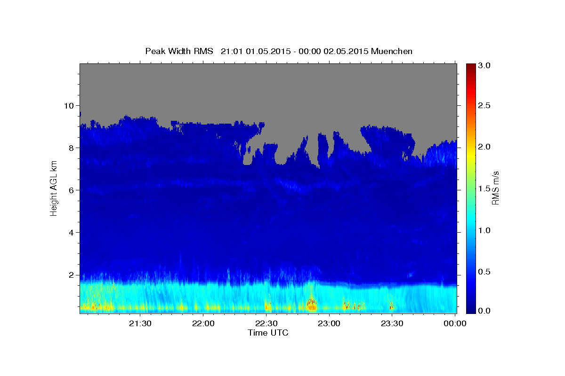Pick the dark blue bottom of colorbar
The width and height of the screenshot is (565, 376).
click(470, 309)
